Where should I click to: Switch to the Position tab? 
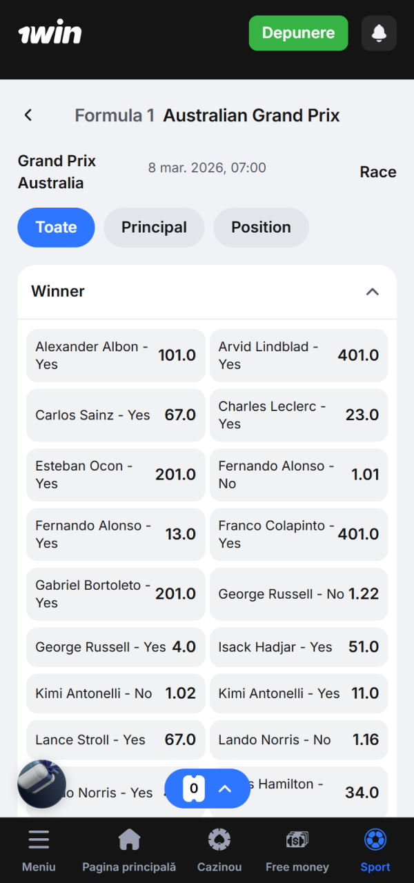(261, 228)
